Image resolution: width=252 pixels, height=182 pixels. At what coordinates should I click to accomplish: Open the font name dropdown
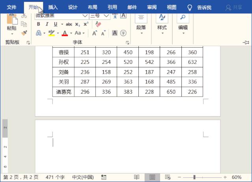pos(85,16)
